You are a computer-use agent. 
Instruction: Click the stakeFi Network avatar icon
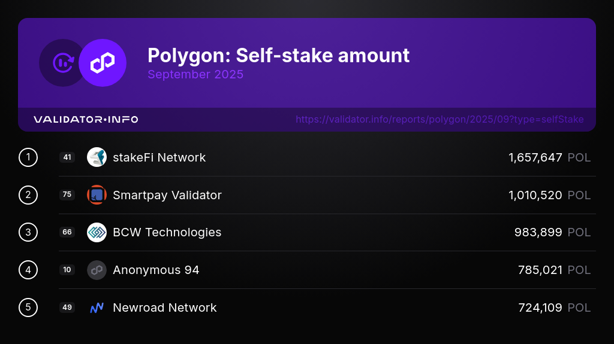(x=97, y=157)
